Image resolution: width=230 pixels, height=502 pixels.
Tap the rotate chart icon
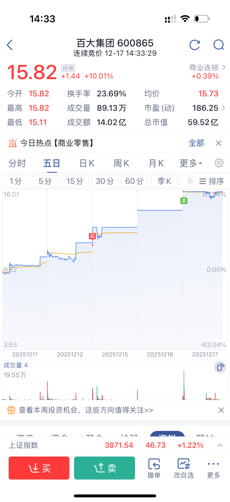pyautogui.click(x=220, y=367)
